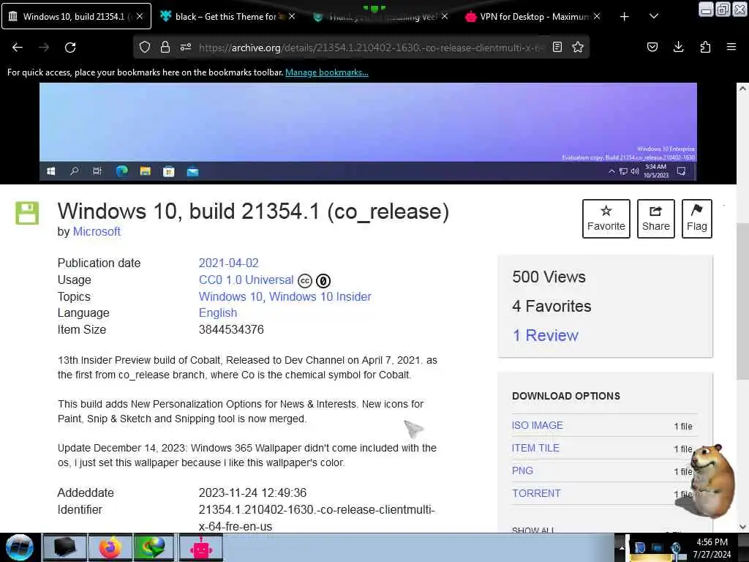Viewport: 749px width, 562px height.
Task: Switch to the Windows 10, build 21354.1 tab
Action: coord(76,16)
